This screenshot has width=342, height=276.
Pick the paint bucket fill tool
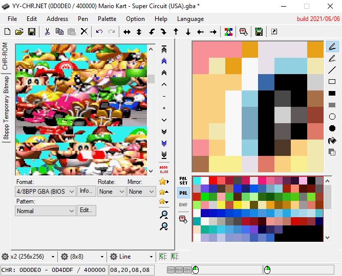click(x=332, y=141)
